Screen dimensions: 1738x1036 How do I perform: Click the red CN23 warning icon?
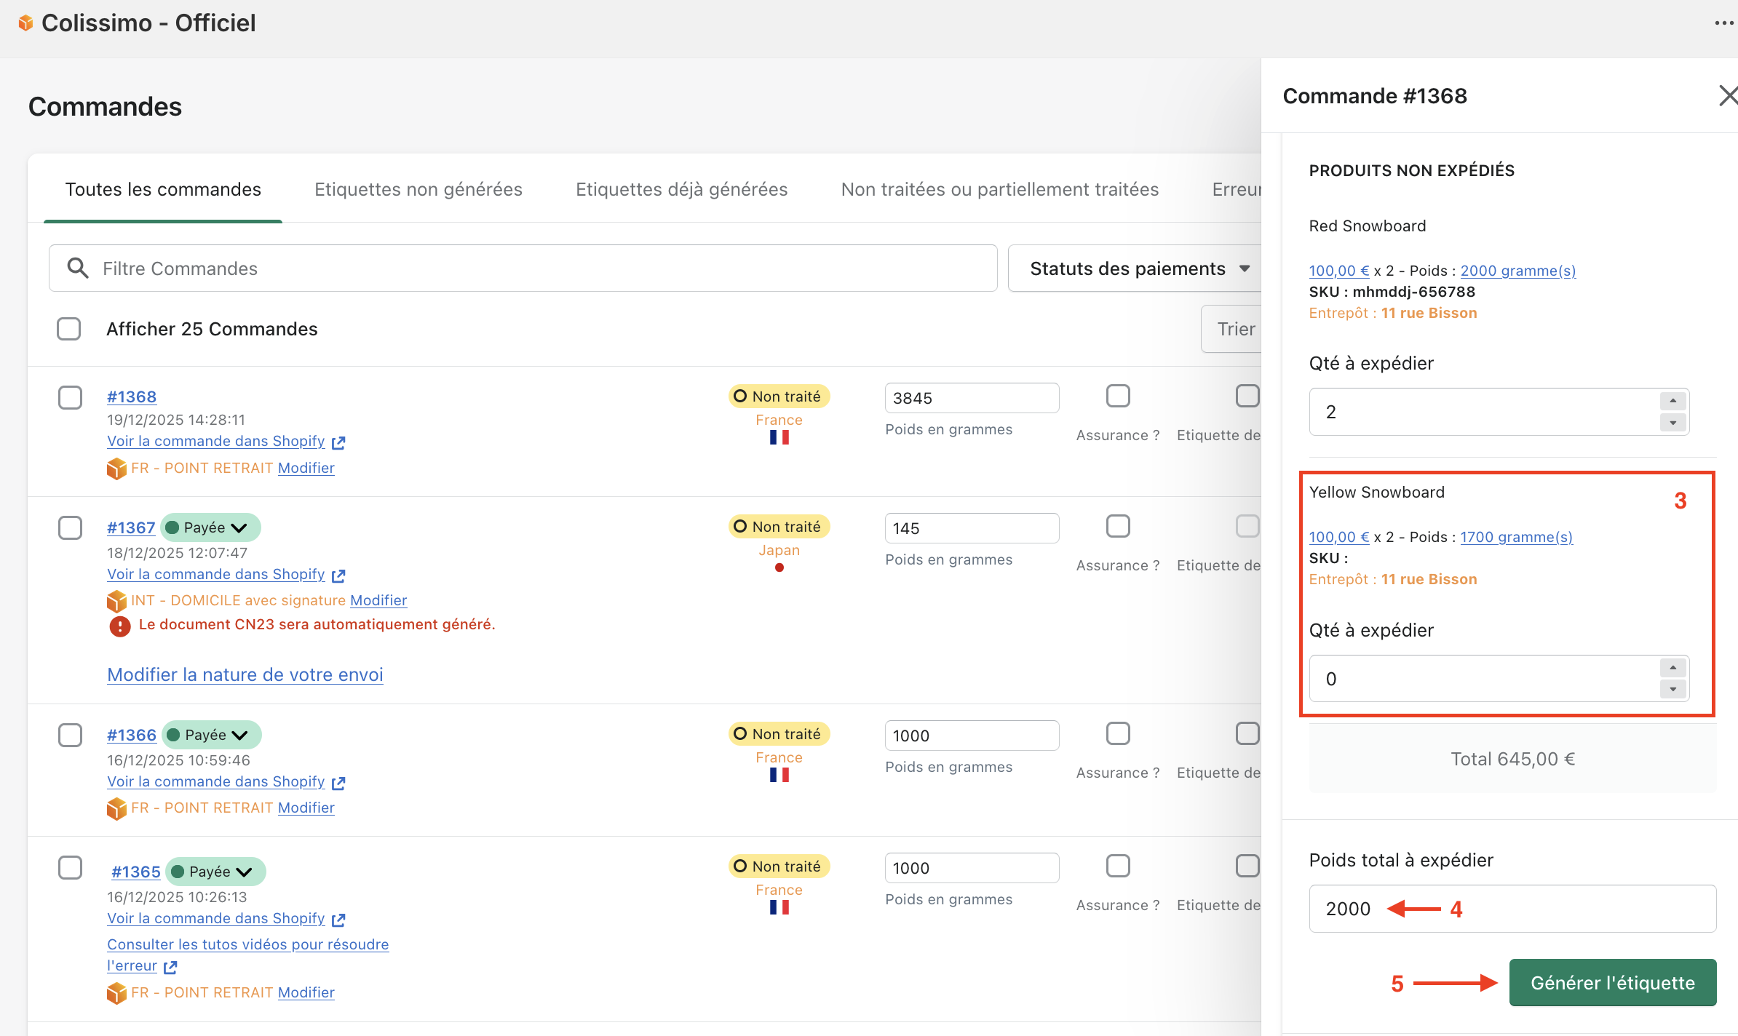pyautogui.click(x=120, y=626)
